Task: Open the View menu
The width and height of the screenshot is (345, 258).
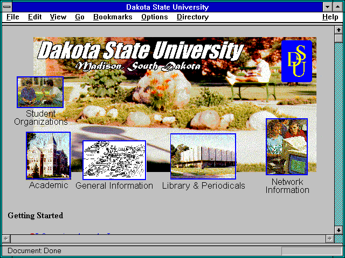Action: point(58,17)
